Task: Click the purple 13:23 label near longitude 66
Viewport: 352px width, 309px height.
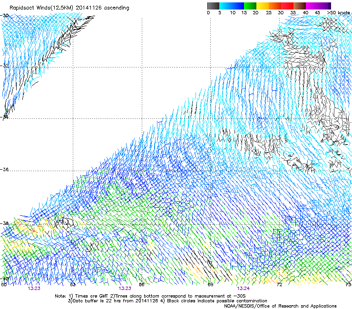Action: [125, 289]
